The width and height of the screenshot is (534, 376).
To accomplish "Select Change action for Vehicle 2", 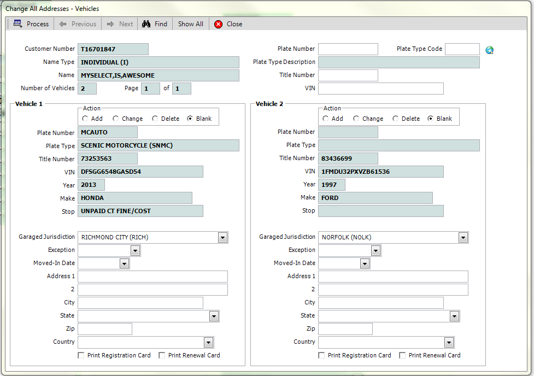I will pyautogui.click(x=356, y=119).
